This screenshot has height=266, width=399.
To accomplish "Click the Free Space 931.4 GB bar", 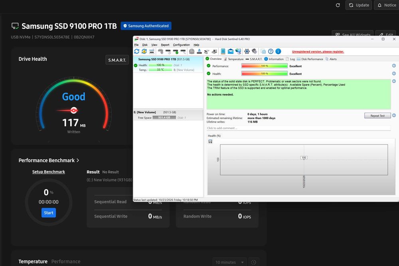I will pyautogui.click(x=164, y=117).
